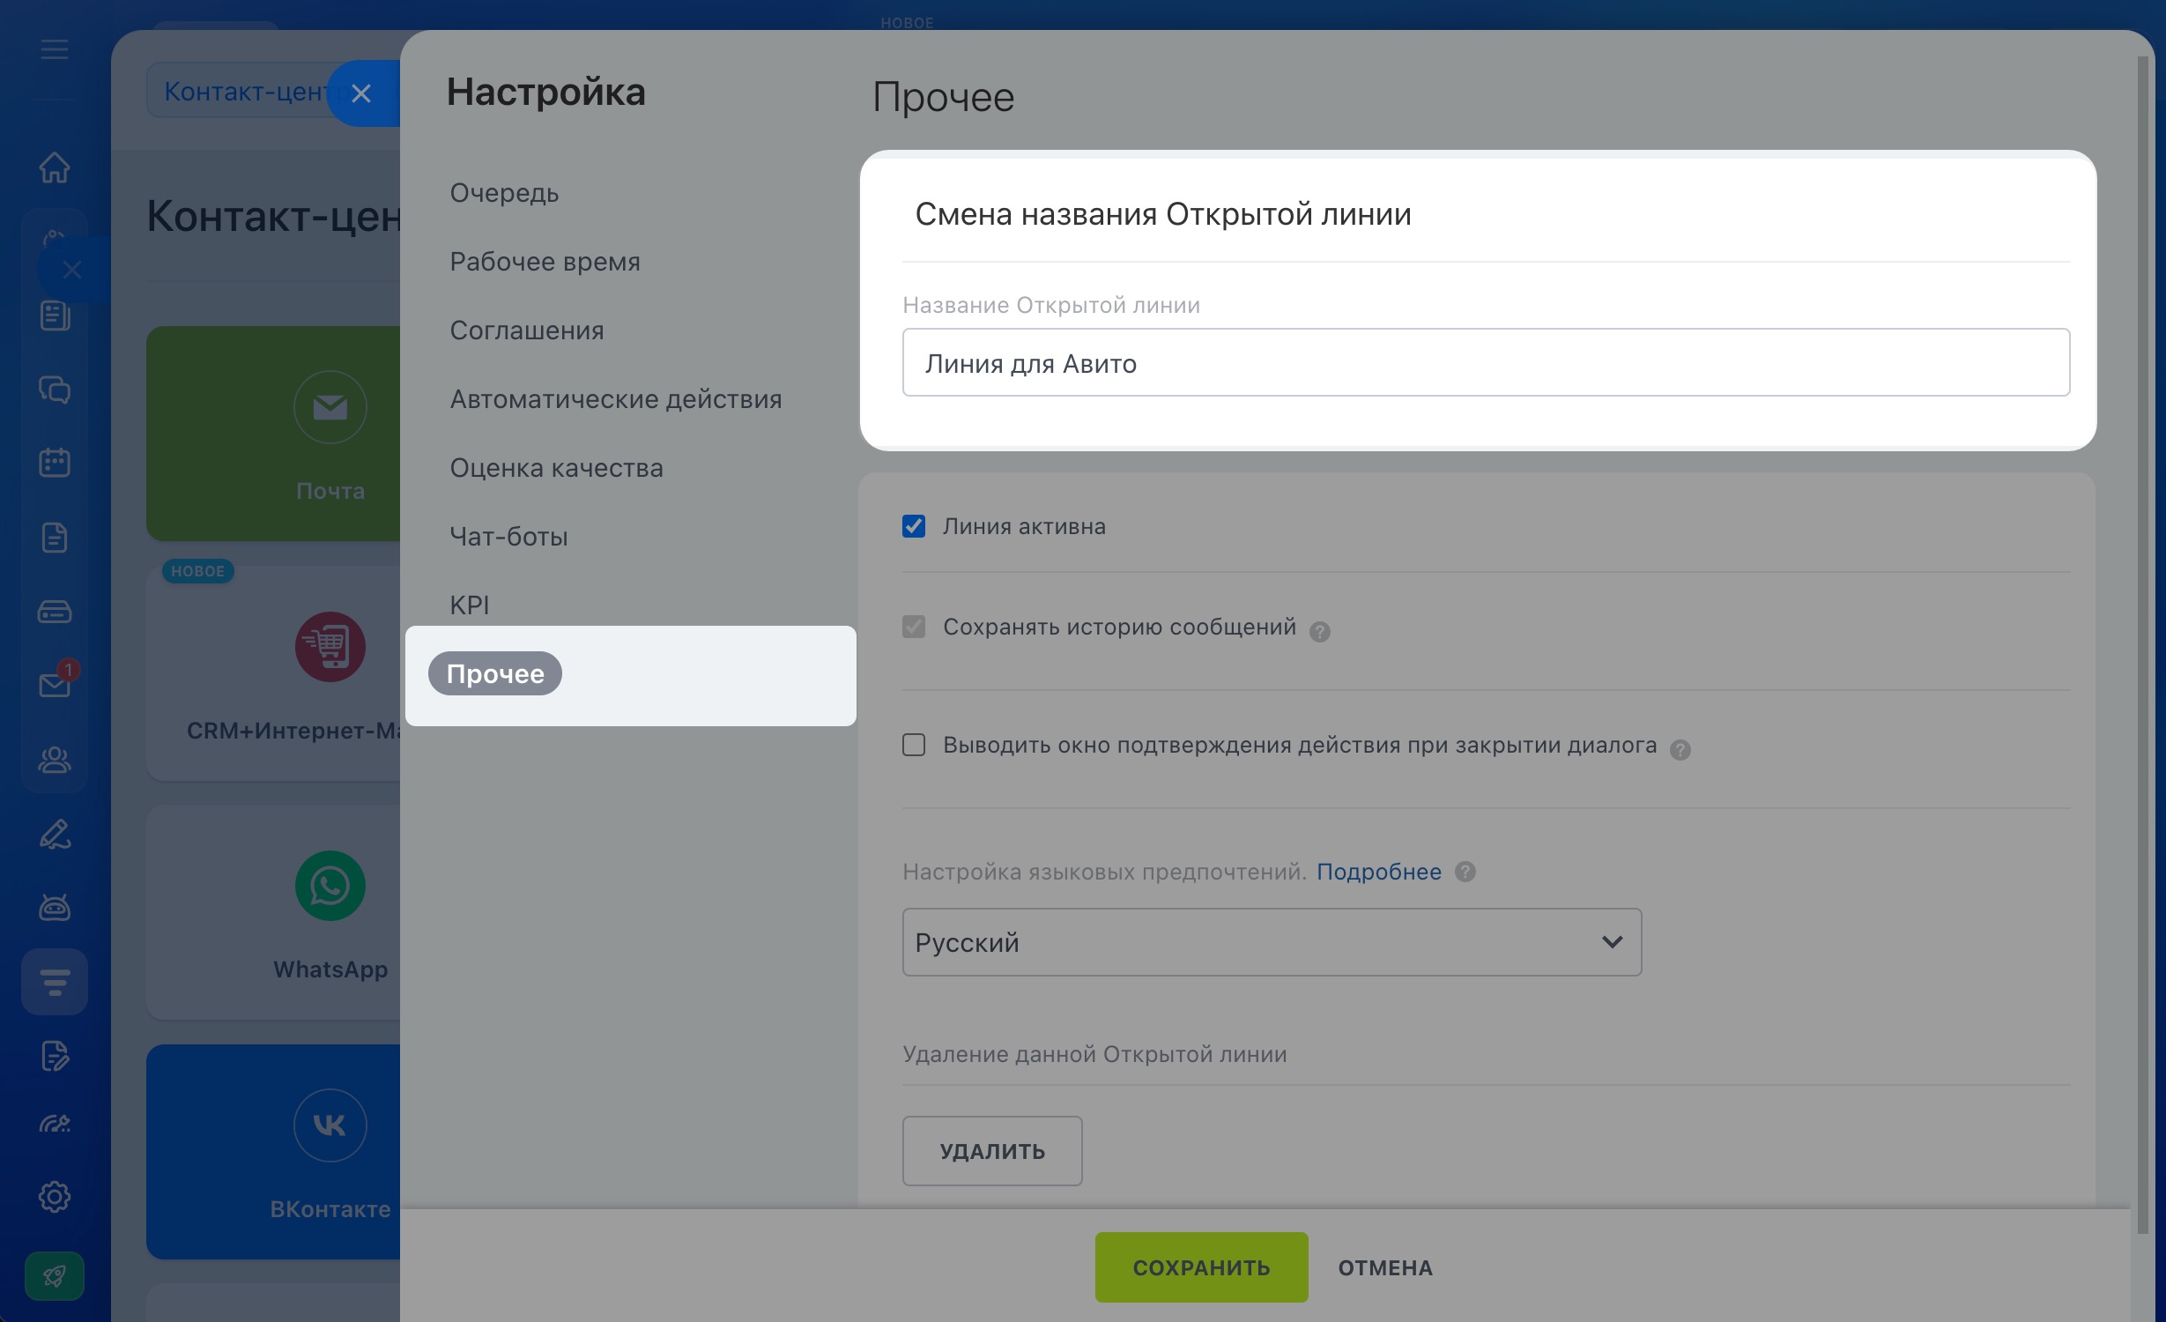Toggle Сохранять историю сообщений checkbox

[914, 627]
